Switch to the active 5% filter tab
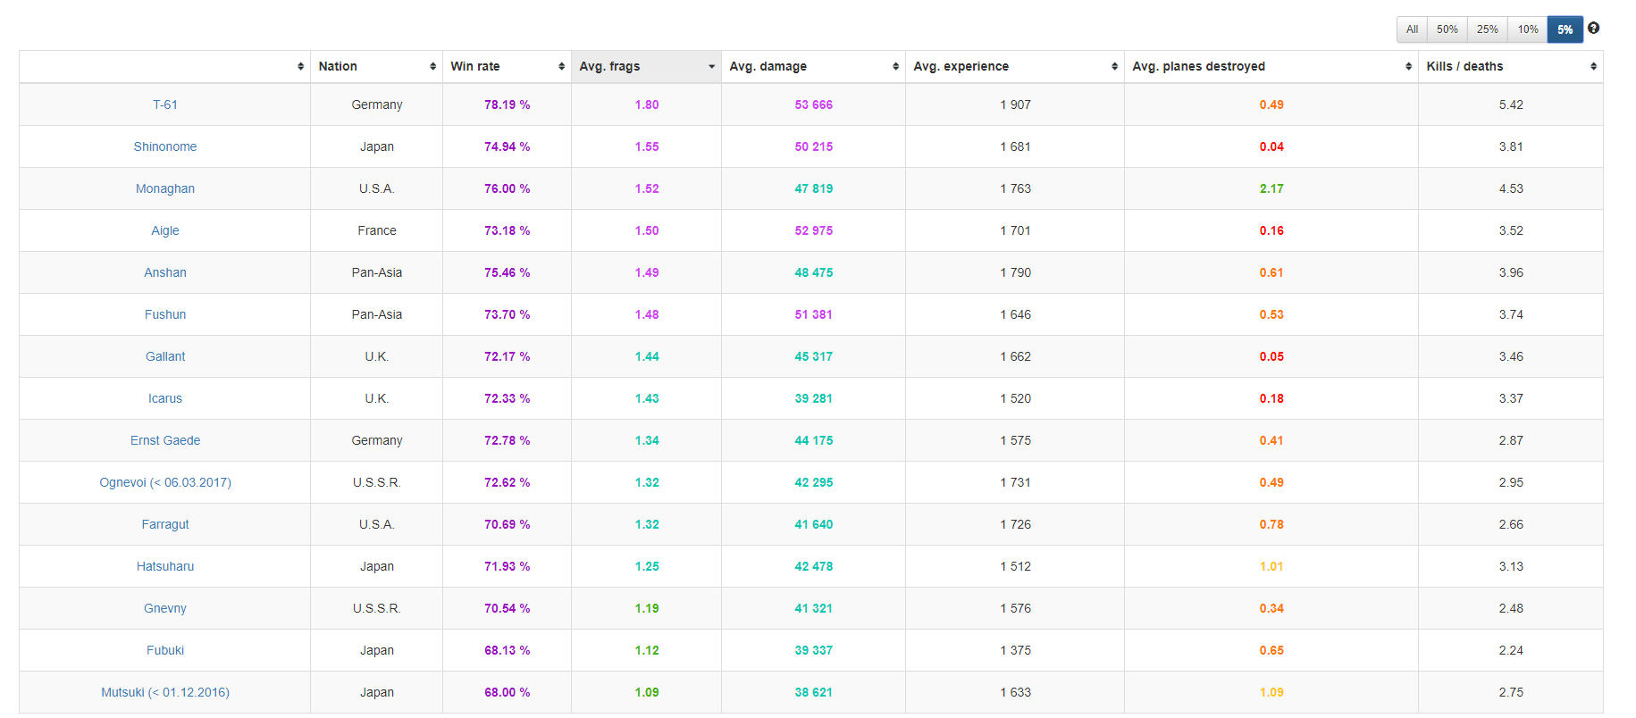Image resolution: width=1636 pixels, height=718 pixels. point(1565,29)
